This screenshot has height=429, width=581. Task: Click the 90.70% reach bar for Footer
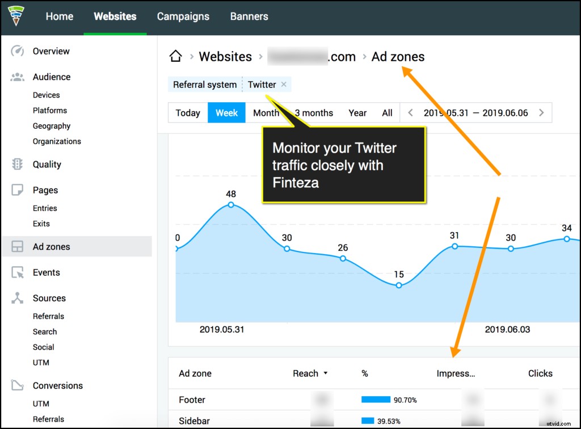point(377,400)
